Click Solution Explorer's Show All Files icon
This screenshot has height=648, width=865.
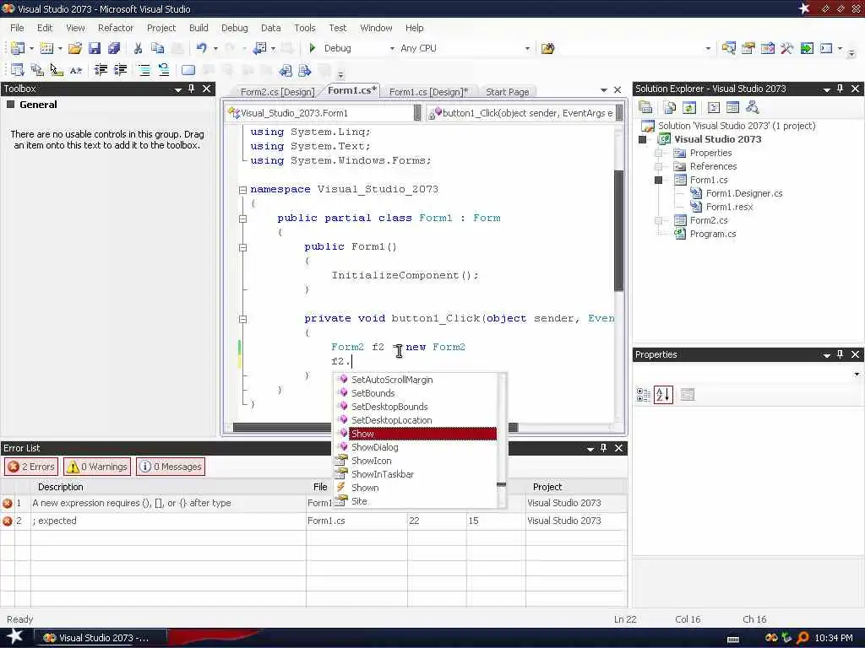[x=670, y=107]
